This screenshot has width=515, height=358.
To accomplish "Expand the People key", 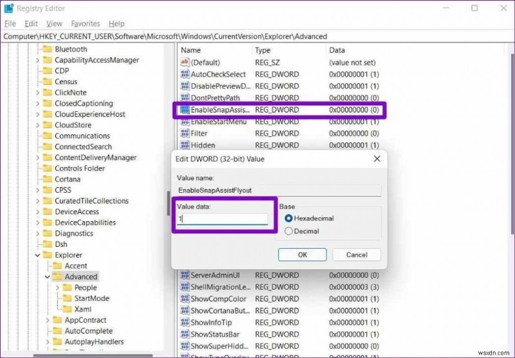I will click(57, 287).
